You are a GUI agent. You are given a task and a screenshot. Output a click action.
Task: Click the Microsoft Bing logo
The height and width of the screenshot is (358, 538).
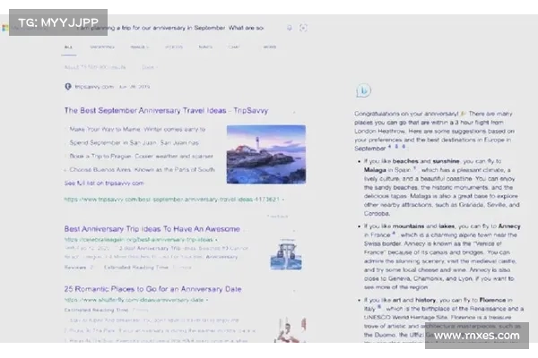tap(7, 28)
